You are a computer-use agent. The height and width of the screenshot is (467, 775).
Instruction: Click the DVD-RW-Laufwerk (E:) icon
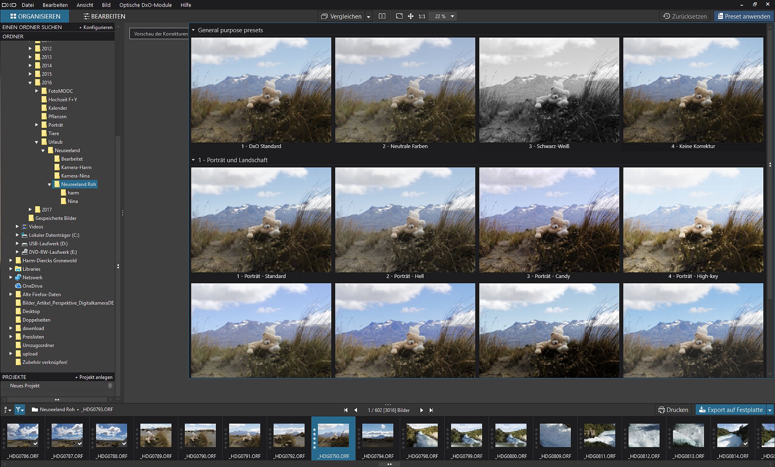coord(25,252)
